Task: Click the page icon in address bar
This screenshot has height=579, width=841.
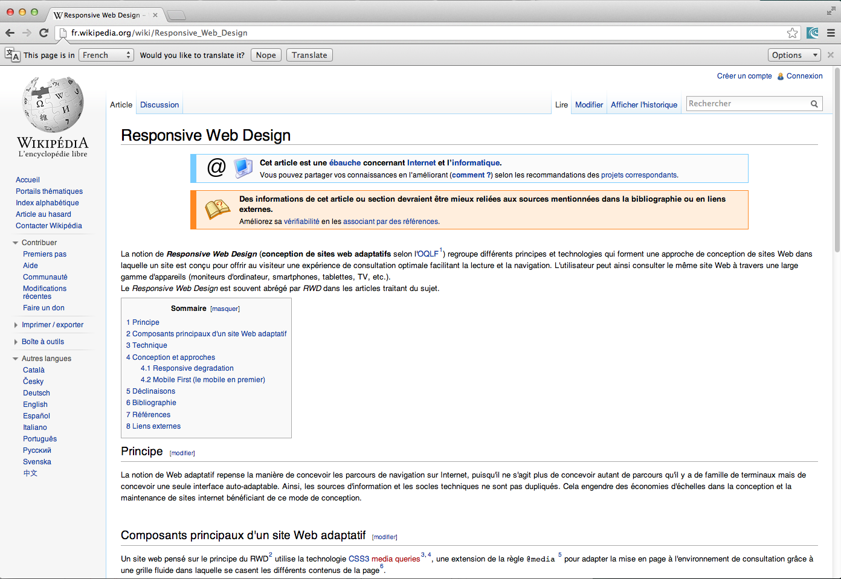Action: (x=63, y=33)
